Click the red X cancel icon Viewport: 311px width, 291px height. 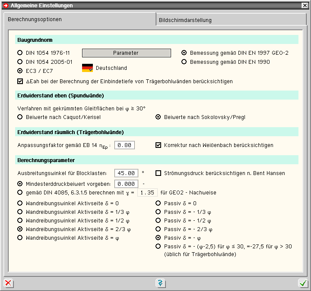9,283
